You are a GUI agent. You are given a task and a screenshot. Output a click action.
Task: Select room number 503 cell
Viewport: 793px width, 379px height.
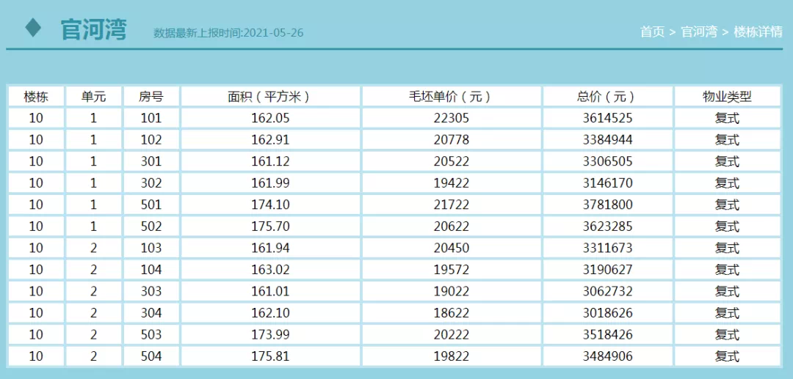point(151,334)
